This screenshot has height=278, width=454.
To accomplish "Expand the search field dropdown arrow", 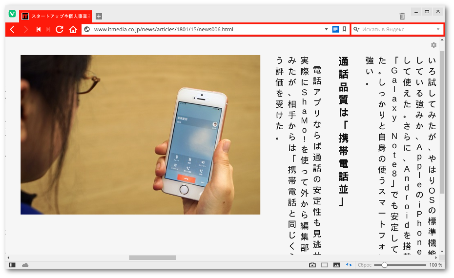I will coord(438,29).
